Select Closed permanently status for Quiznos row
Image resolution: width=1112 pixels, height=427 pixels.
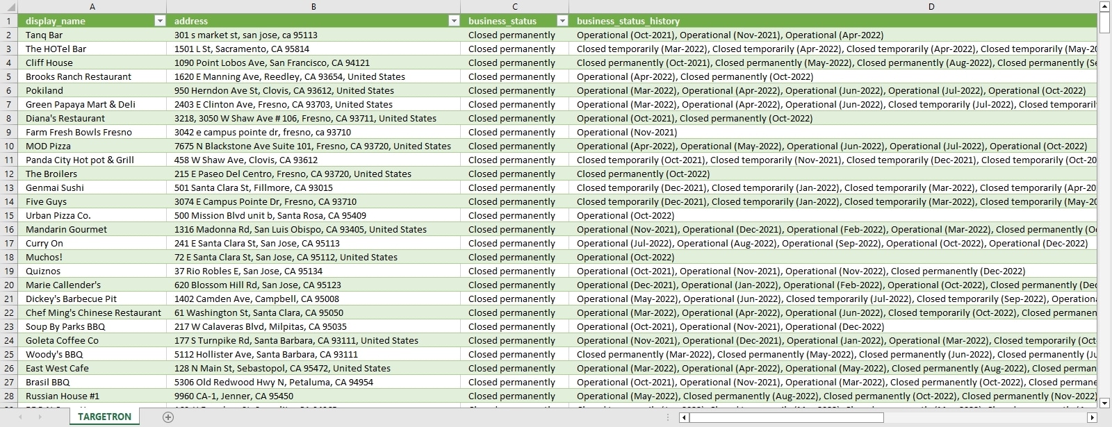[514, 271]
